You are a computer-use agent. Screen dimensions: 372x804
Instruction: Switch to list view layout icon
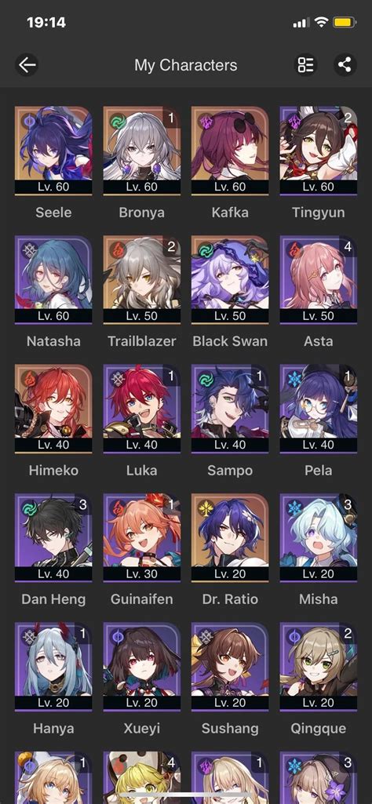tap(306, 65)
